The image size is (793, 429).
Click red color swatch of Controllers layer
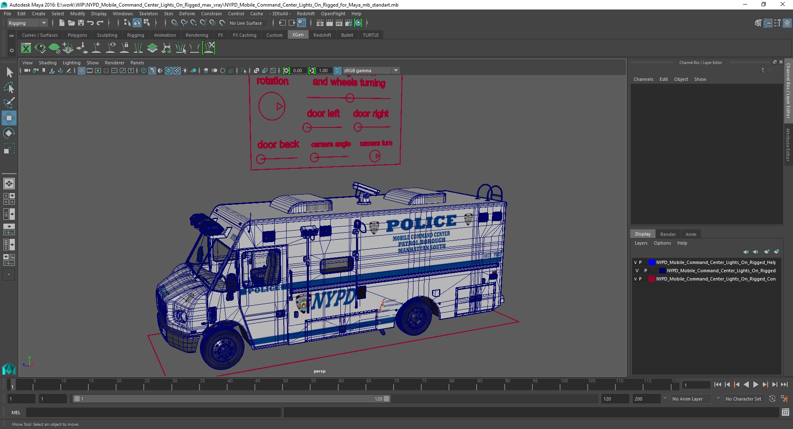(x=652, y=279)
